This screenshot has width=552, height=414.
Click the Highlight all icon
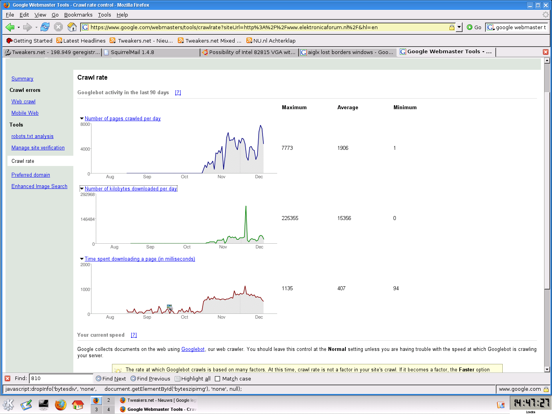[177, 379]
